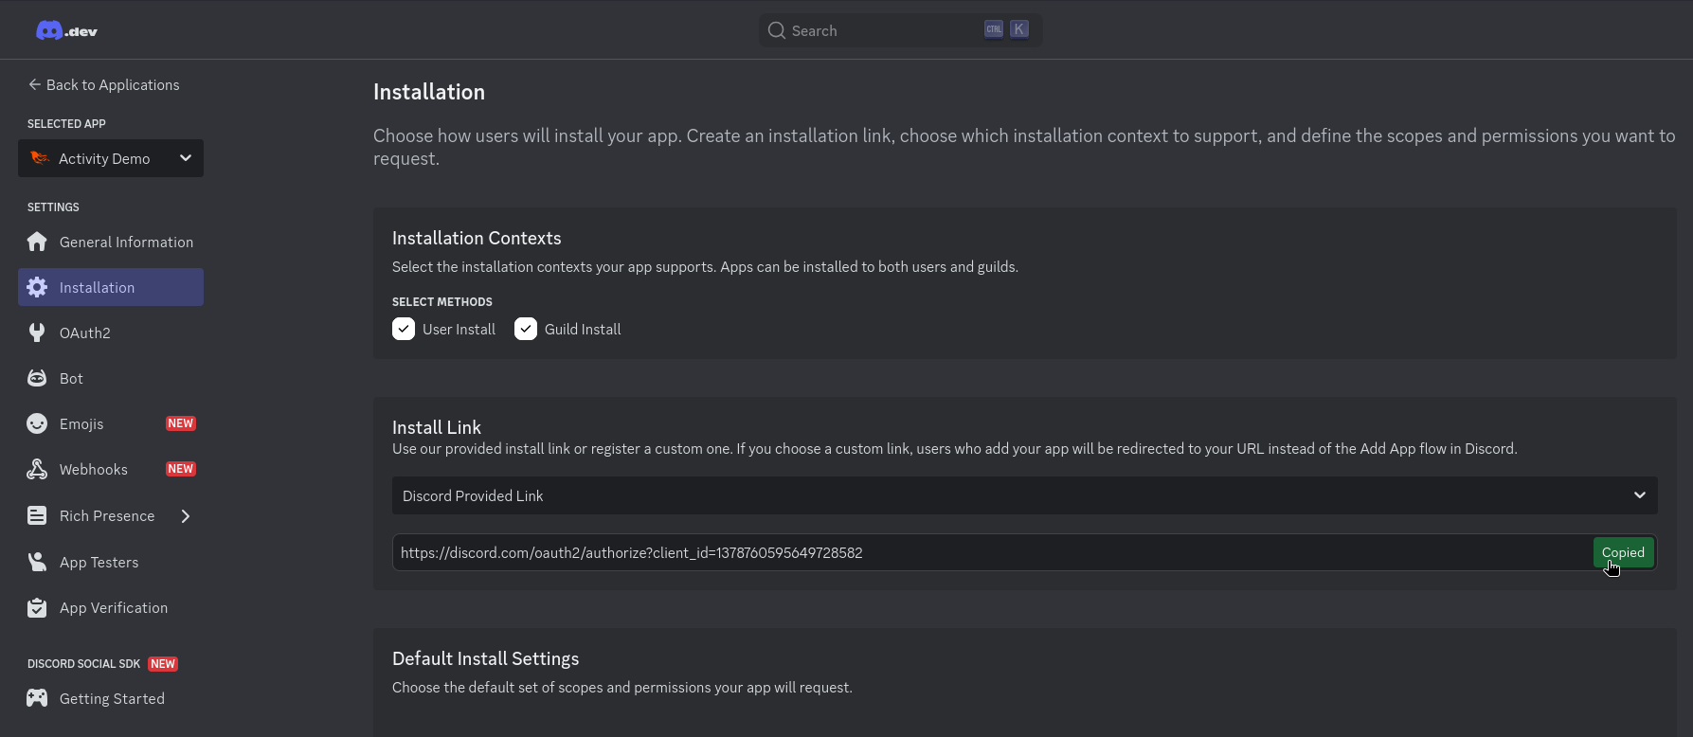The image size is (1693, 737).
Task: Open the Discord Provided Link dropdown
Action: pyautogui.click(x=1024, y=495)
